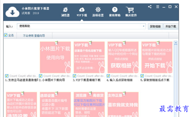Click the 试用版 2019 label

tap(30, 13)
